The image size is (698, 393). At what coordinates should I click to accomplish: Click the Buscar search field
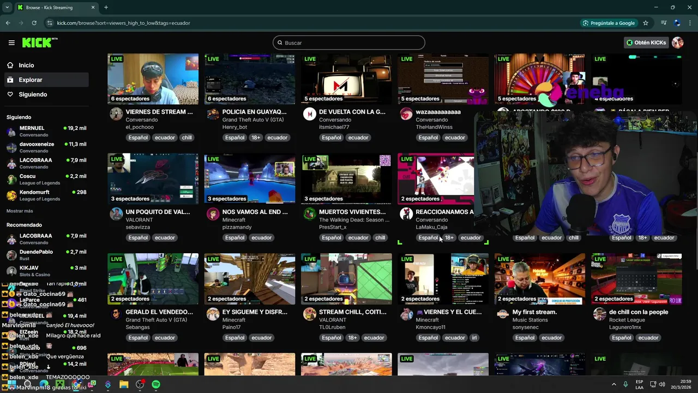pyautogui.click(x=349, y=43)
